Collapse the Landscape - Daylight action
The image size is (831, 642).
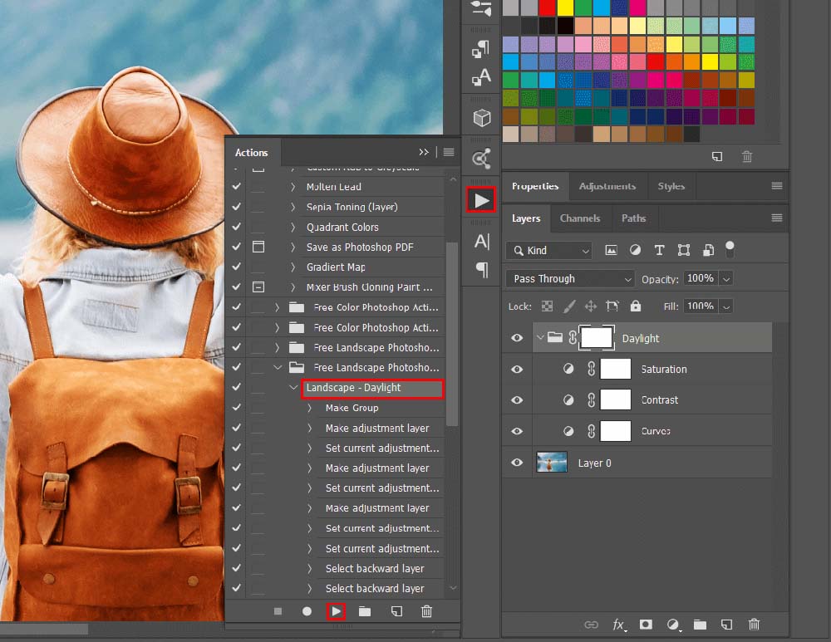pyautogui.click(x=293, y=387)
